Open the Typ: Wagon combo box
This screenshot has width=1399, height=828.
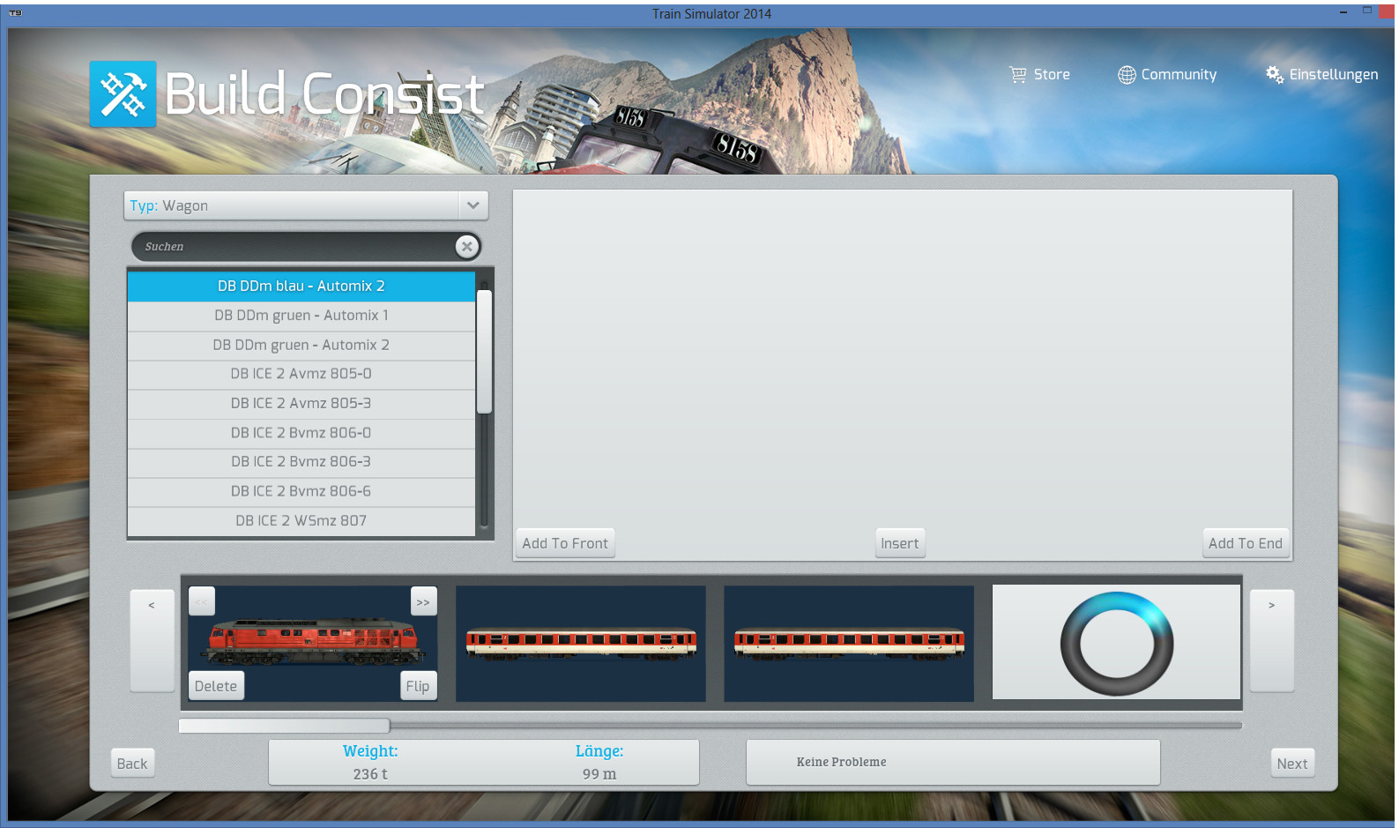(306, 205)
